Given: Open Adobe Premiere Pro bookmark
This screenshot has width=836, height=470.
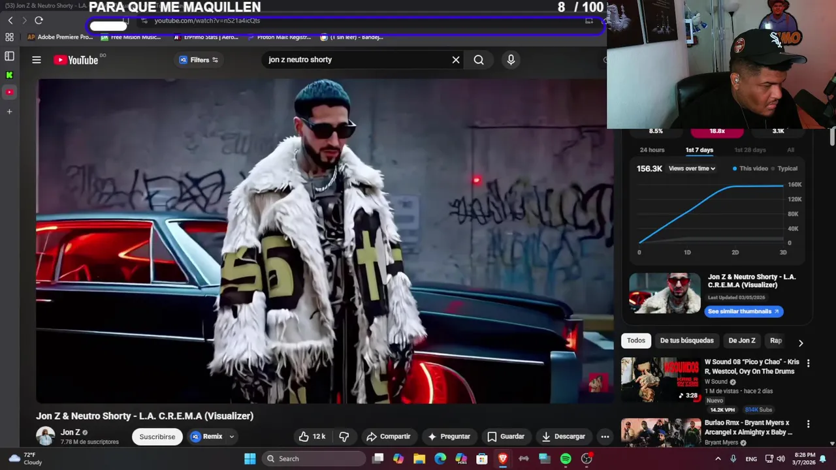Looking at the screenshot, I should click(x=60, y=37).
